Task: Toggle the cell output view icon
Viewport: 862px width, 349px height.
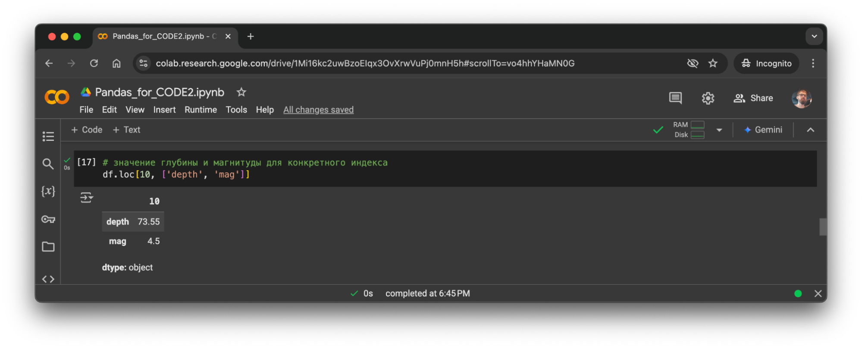Action: [x=86, y=198]
